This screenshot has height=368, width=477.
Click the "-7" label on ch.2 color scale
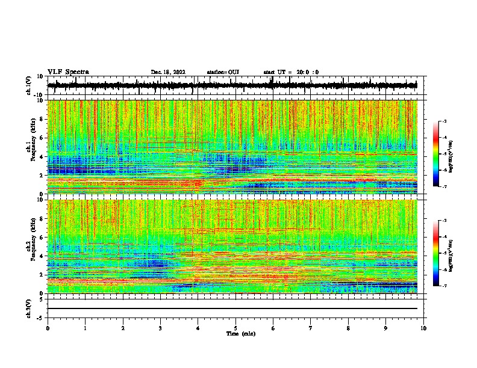point(444,286)
